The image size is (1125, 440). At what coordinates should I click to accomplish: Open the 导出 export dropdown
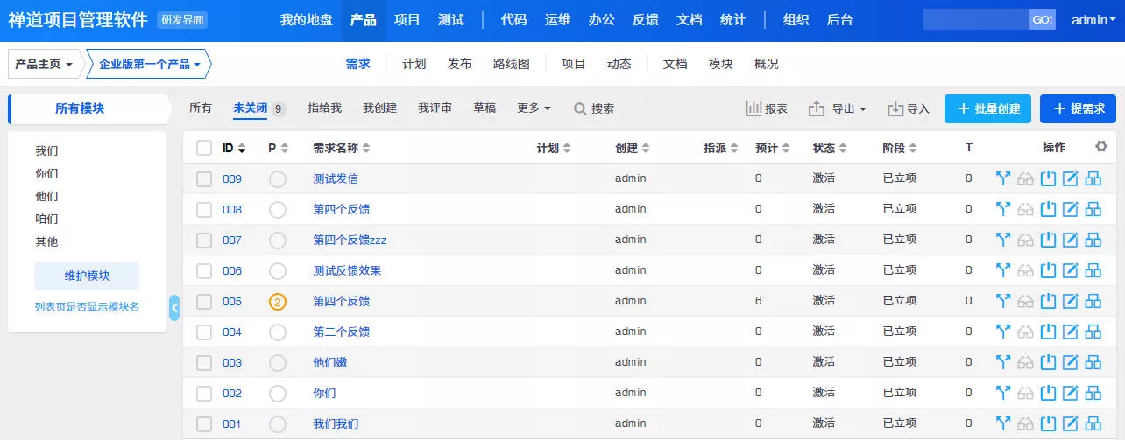838,108
